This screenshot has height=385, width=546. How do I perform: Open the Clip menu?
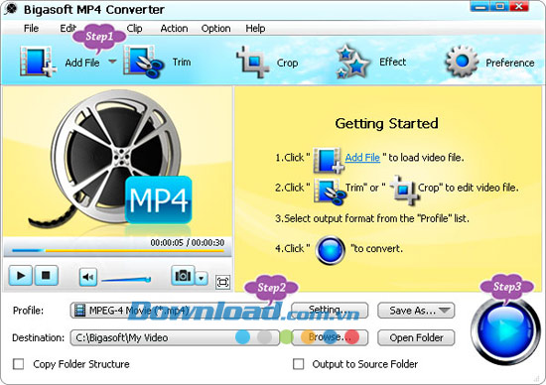pyautogui.click(x=134, y=28)
